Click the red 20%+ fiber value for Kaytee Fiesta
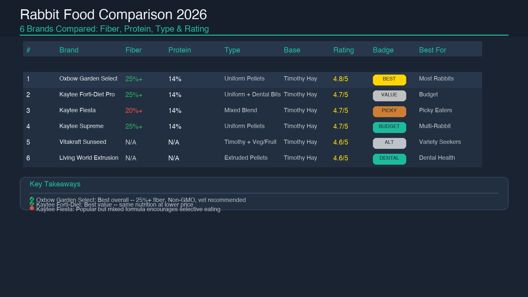Image resolution: width=528 pixels, height=297 pixels. (134, 111)
